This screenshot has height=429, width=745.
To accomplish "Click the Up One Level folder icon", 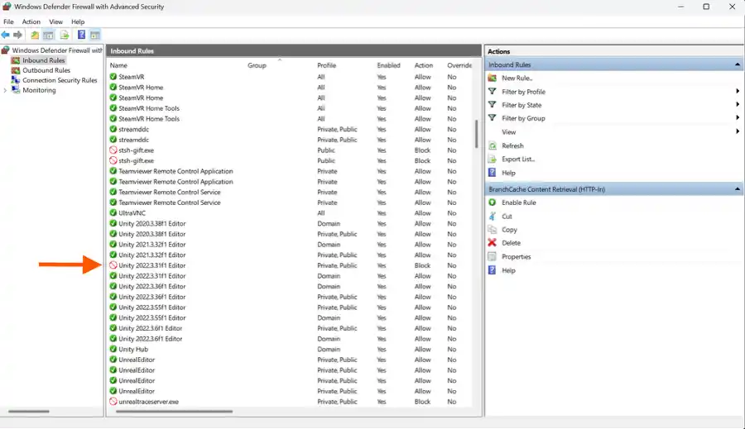I will [x=35, y=35].
